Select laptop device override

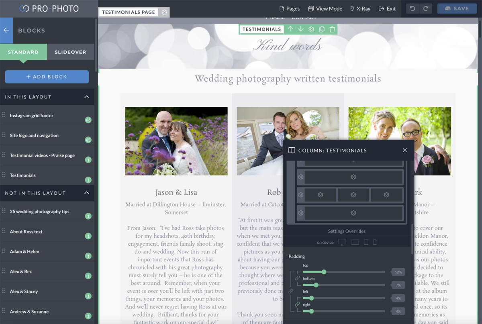pos(355,242)
